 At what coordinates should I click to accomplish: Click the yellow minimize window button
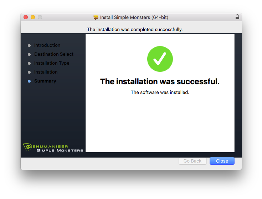33,17
